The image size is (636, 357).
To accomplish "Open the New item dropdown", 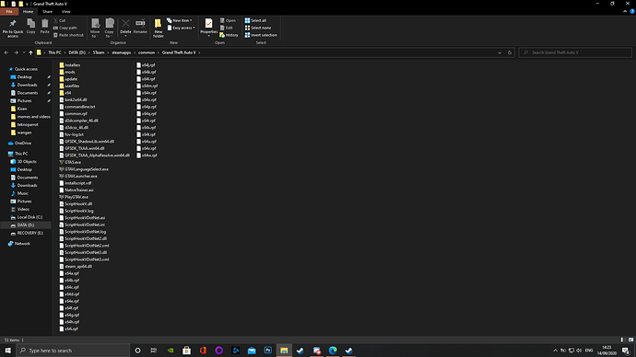I will (180, 20).
